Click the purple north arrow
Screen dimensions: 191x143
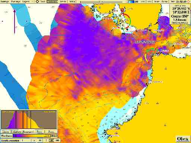(x=15, y=21)
